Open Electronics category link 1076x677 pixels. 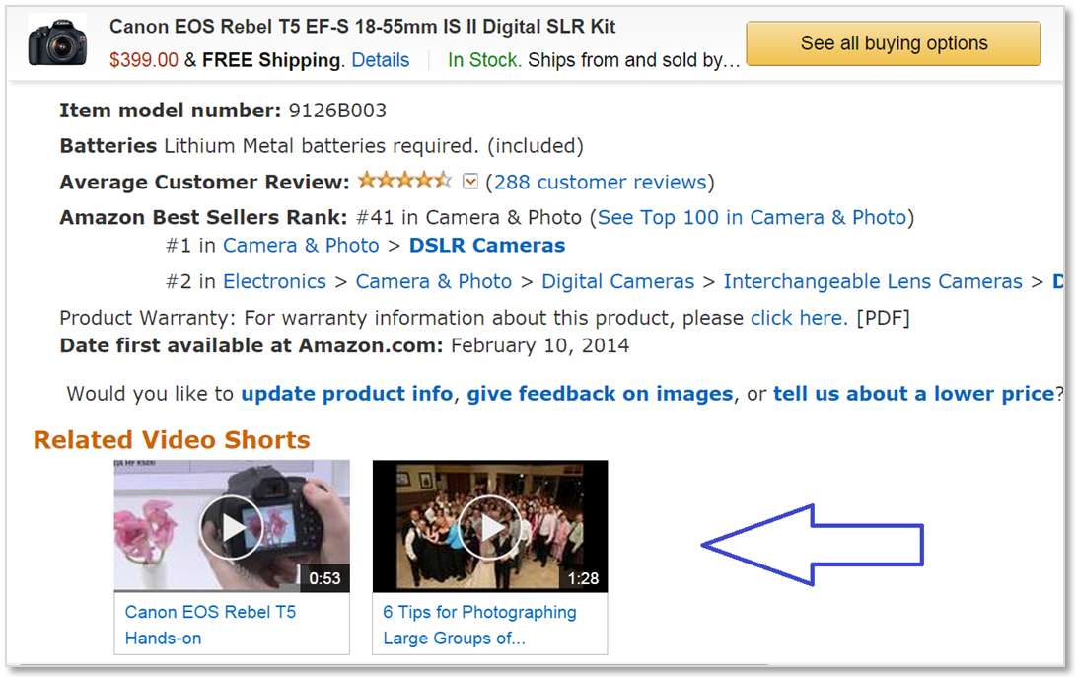274,281
